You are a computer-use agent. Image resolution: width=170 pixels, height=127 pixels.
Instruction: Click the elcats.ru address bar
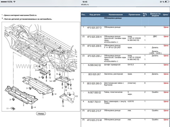tap(85, 5)
